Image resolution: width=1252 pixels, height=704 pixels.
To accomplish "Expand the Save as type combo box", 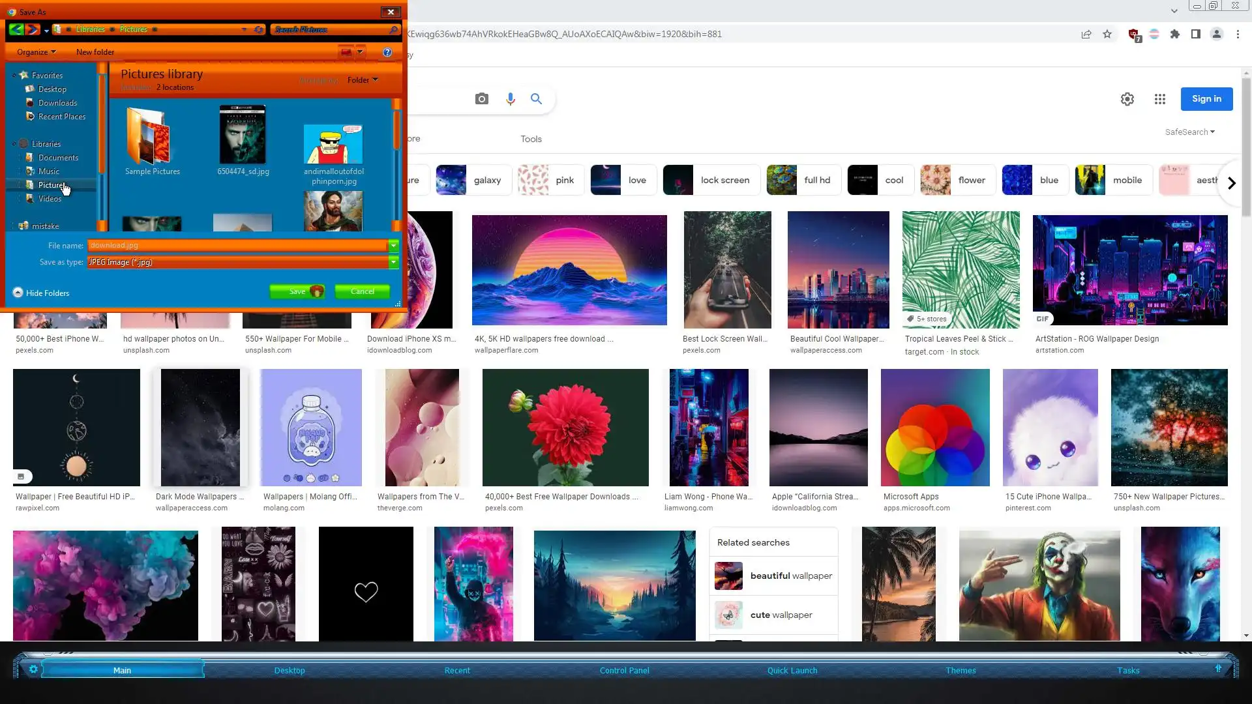I will point(393,262).
